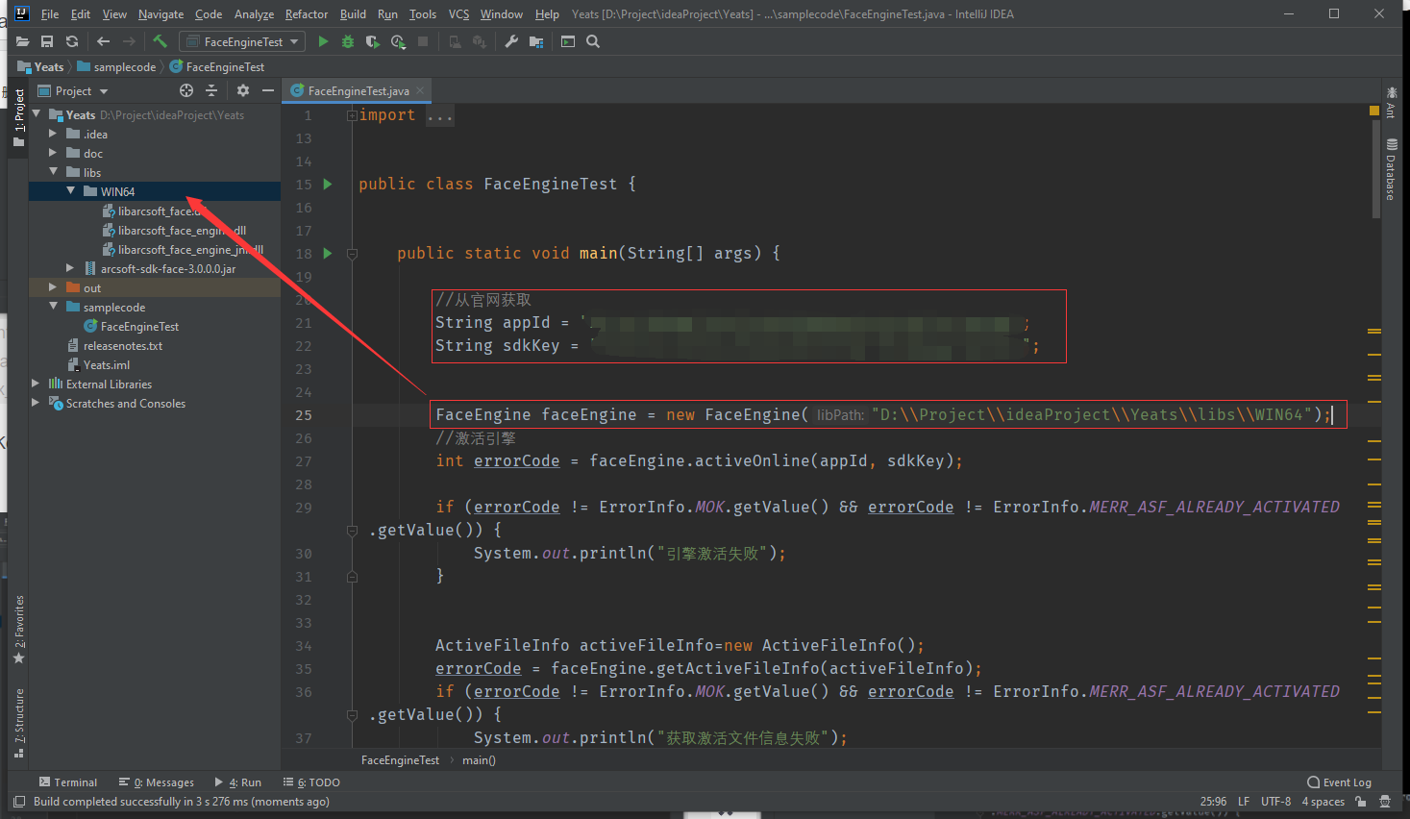Click the Run with Profiler toolbar icon
The height and width of the screenshot is (819, 1410).
tap(398, 41)
